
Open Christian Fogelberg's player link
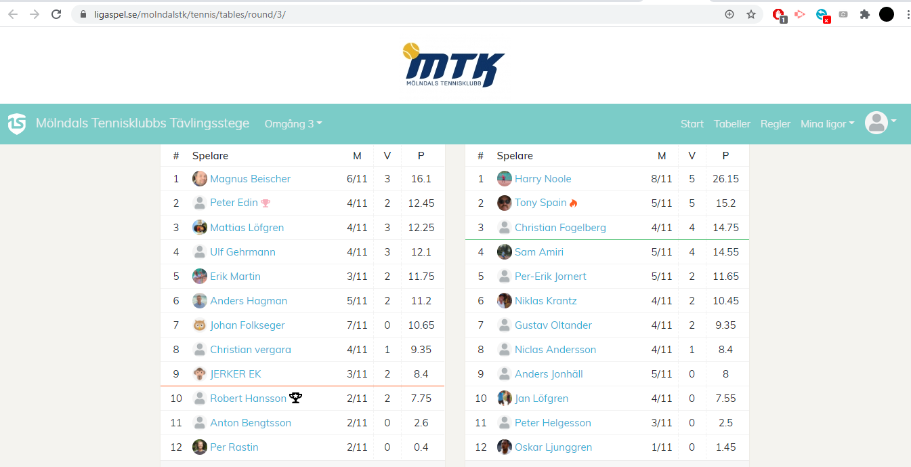[559, 228]
